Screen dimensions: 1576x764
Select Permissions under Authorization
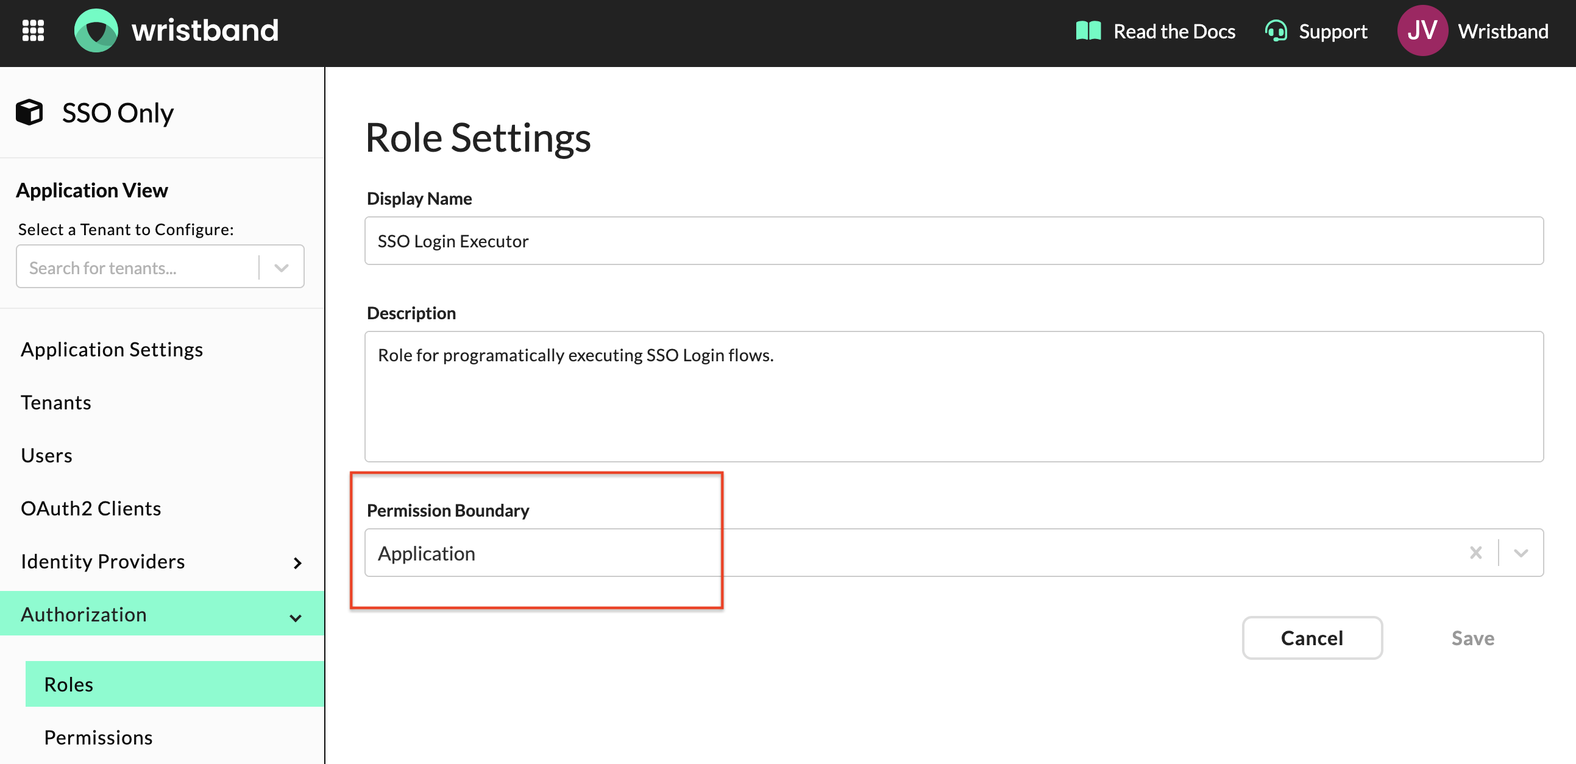[x=99, y=737]
